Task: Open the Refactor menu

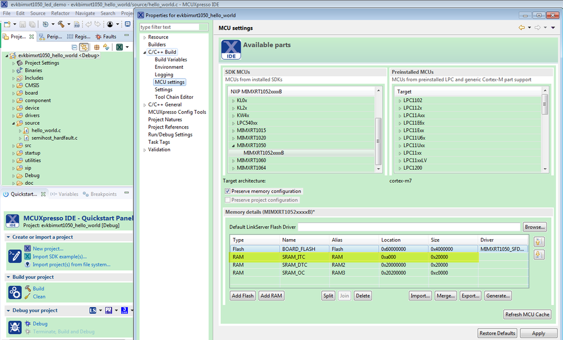Action: tap(60, 14)
